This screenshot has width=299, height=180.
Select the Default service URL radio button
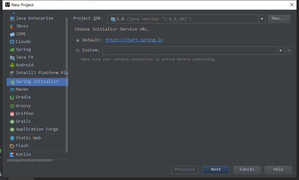(78, 40)
